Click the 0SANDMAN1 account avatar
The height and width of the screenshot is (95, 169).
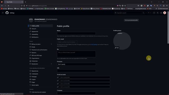point(31,20)
